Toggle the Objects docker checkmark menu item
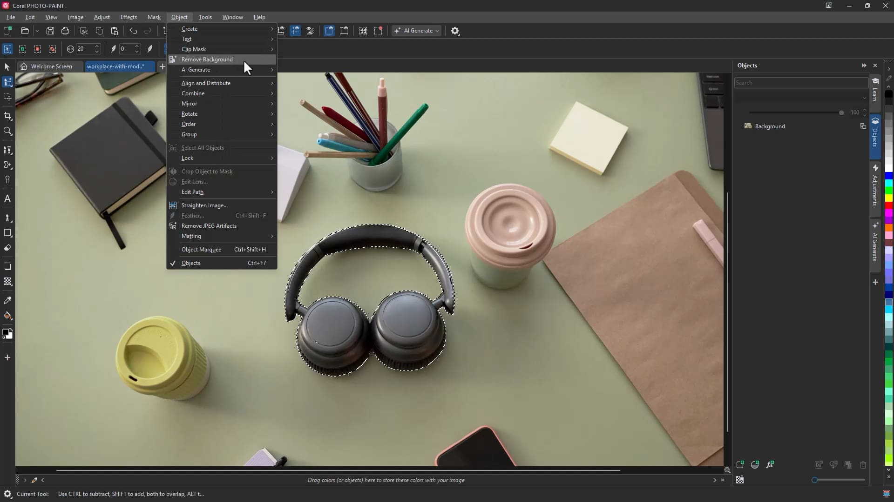This screenshot has width=894, height=502. point(191,263)
